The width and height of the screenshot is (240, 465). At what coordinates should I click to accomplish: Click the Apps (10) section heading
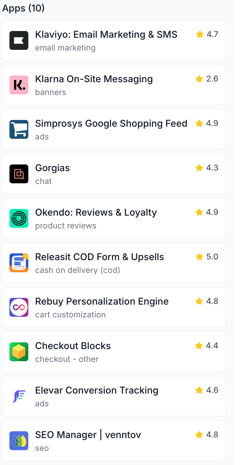24,8
